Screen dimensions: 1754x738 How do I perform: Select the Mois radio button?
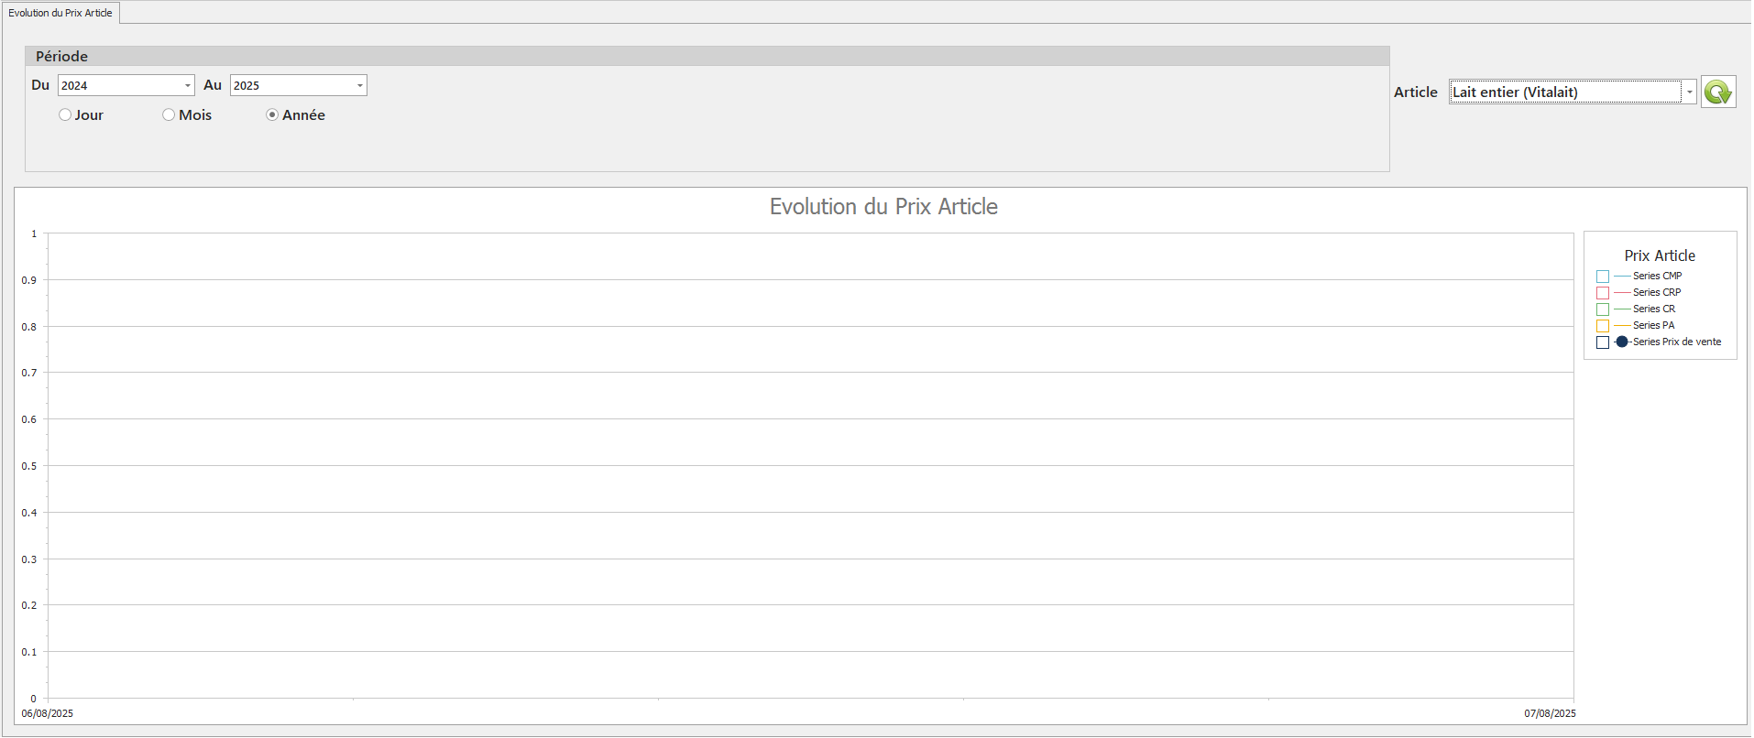click(169, 115)
